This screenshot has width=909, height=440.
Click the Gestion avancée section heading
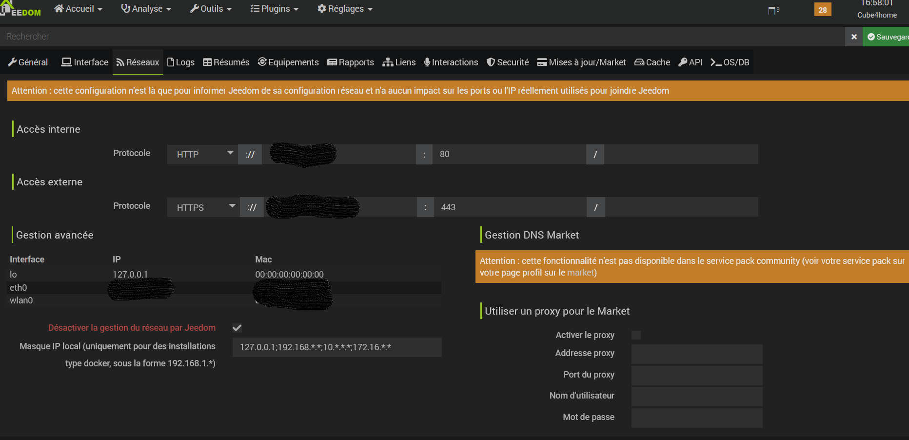[55, 235]
